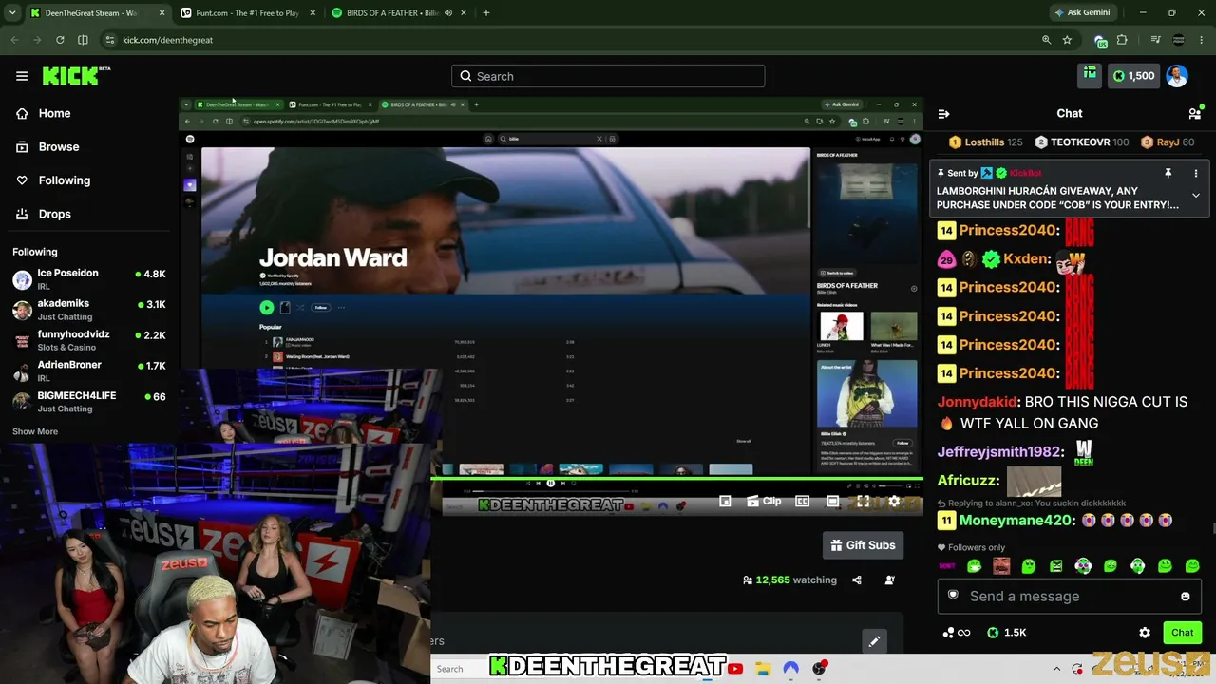Open the Kick store icon in header
1216x684 pixels.
click(1090, 75)
